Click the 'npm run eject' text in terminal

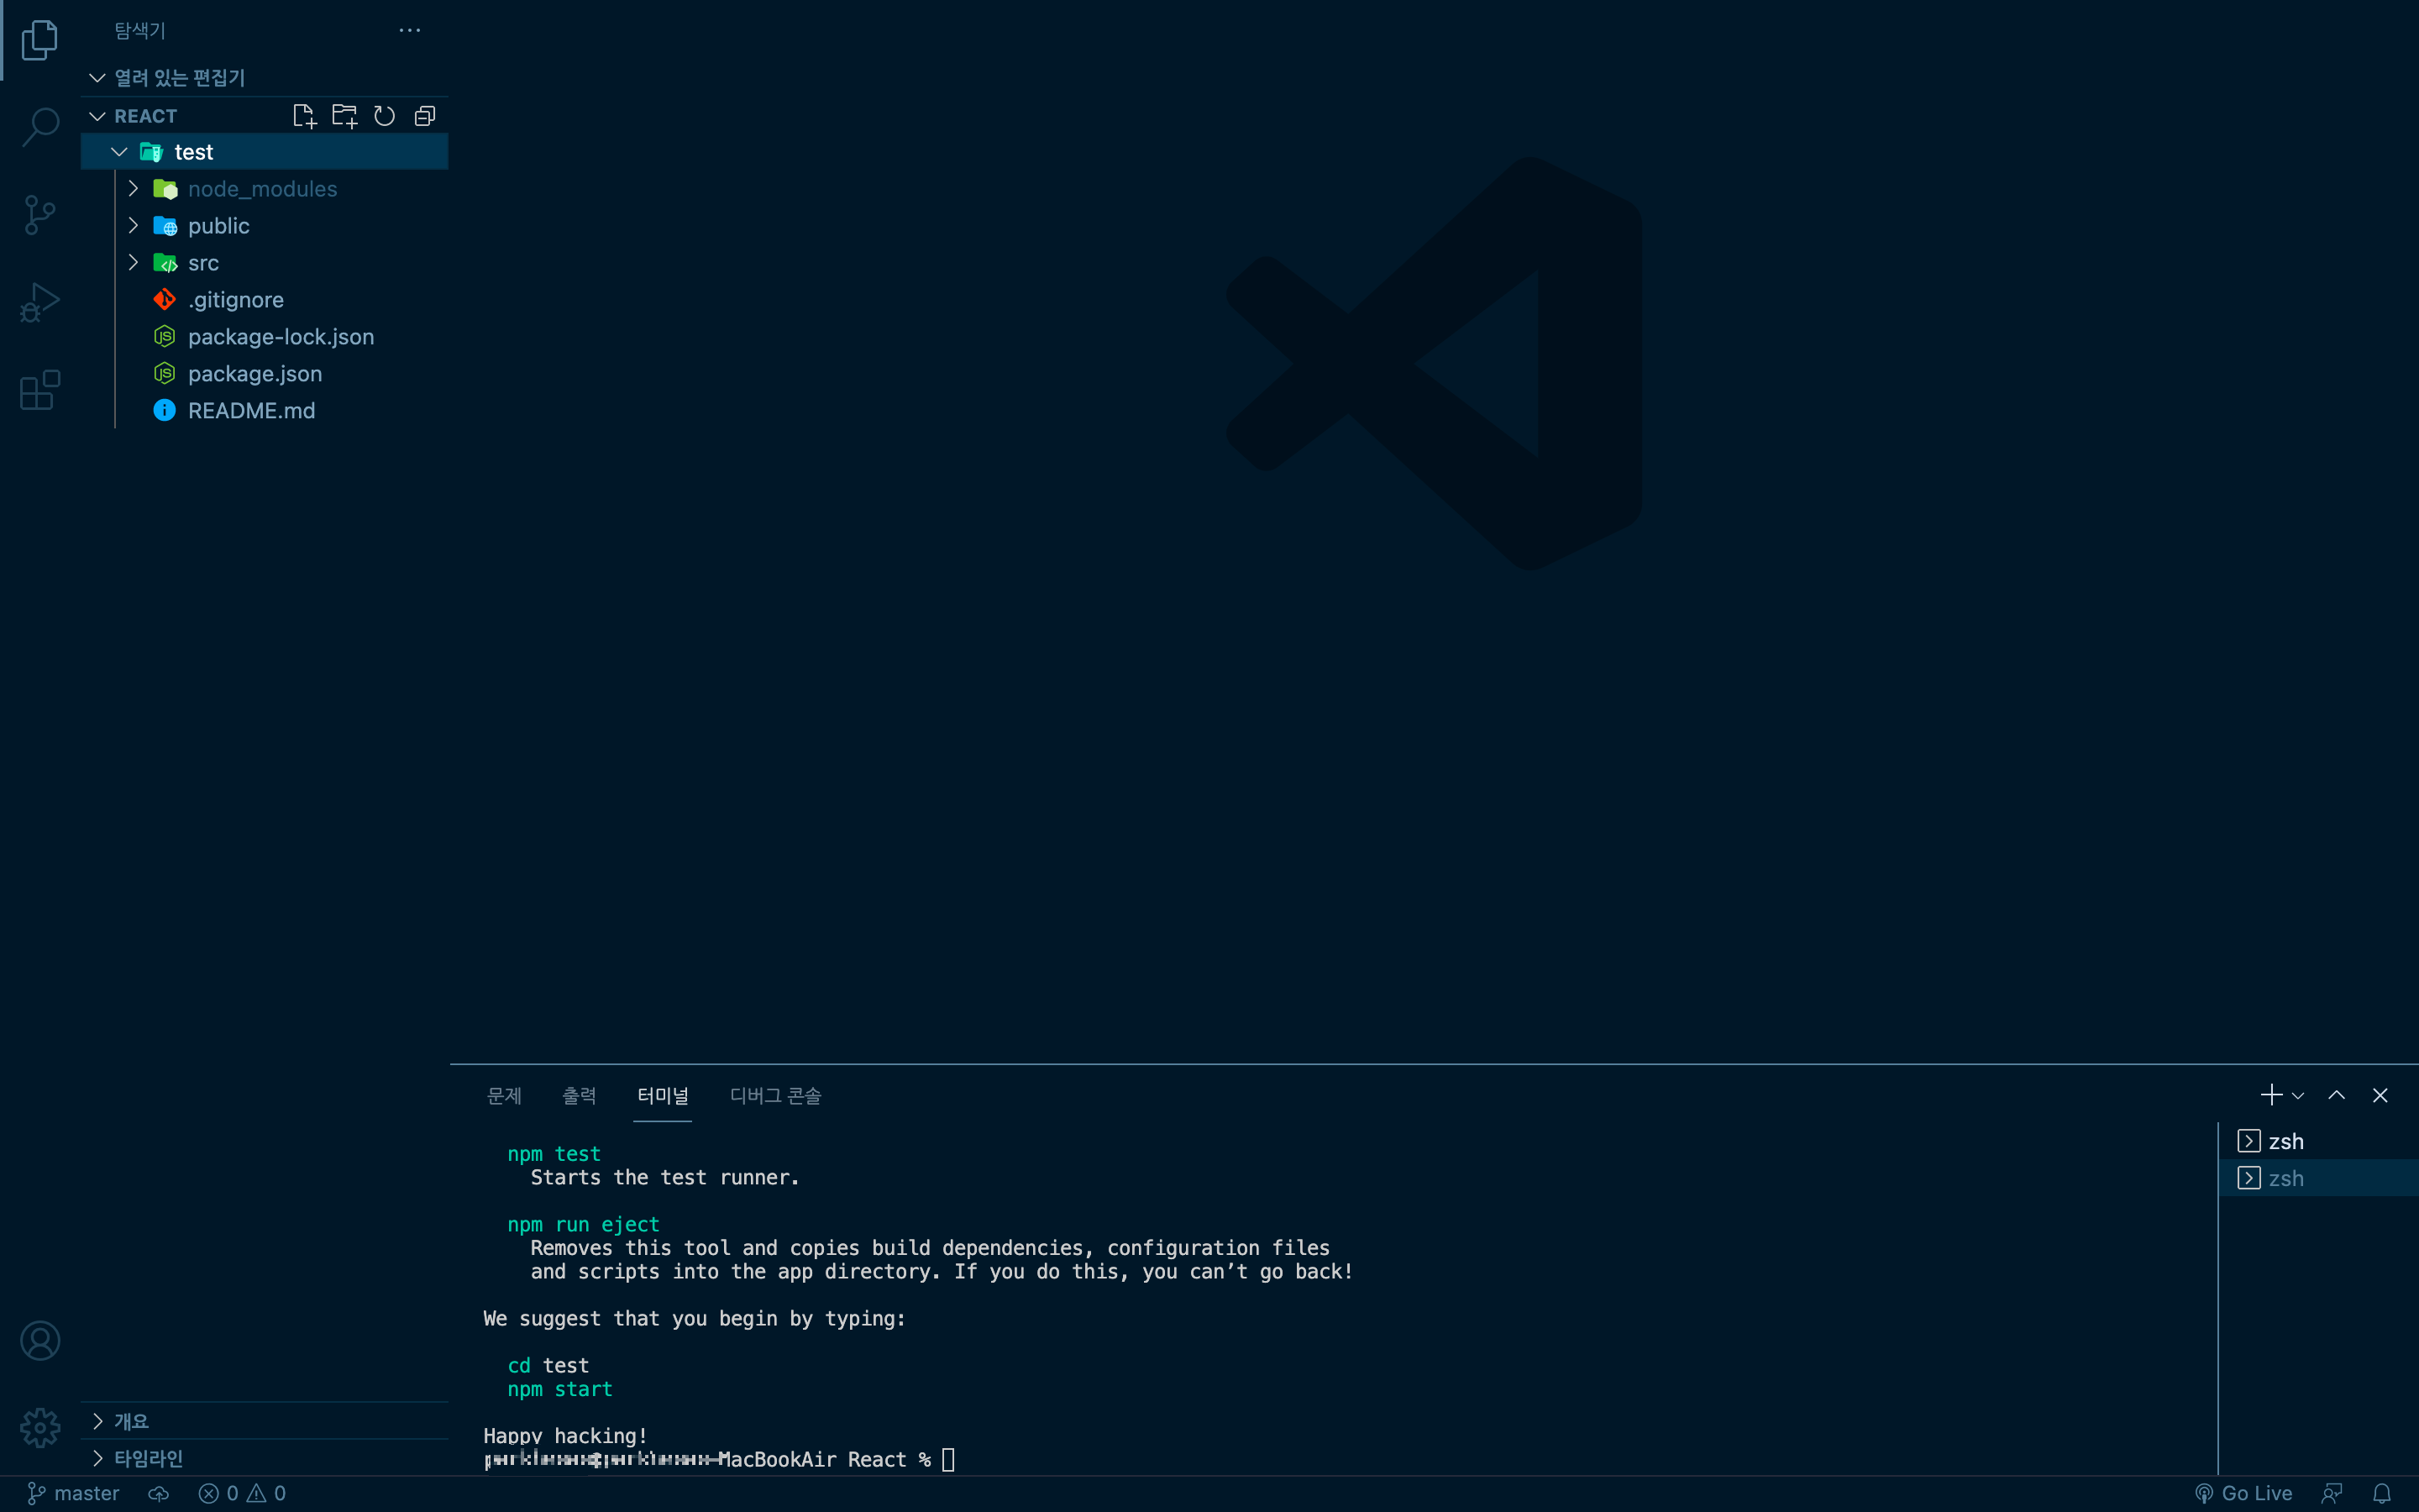pos(584,1225)
